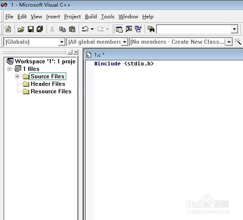Expand the Source Files tree node
This screenshot has height=220, width=243.
17,77
